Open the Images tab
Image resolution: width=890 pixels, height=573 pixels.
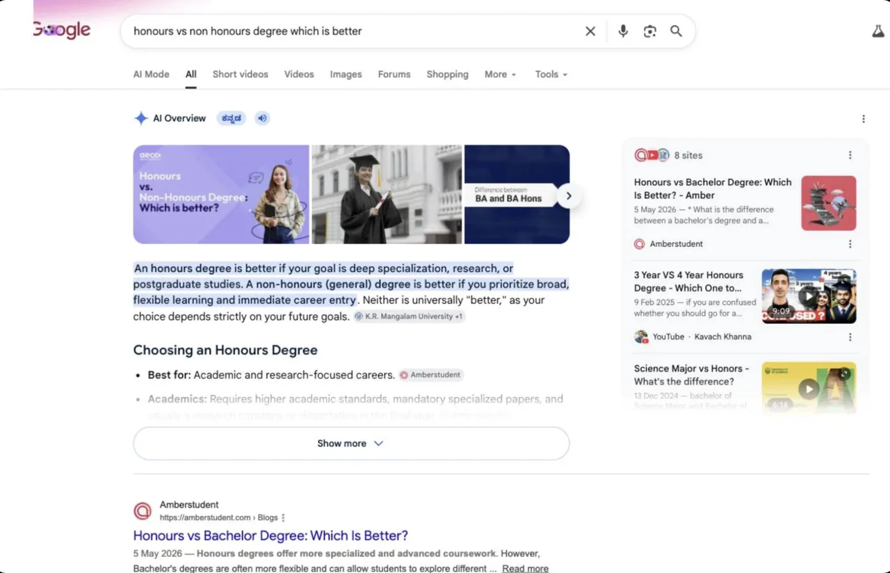[346, 74]
